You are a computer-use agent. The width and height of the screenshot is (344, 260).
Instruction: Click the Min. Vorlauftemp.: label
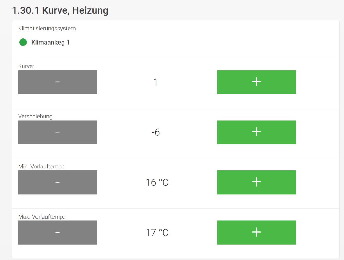tap(41, 166)
